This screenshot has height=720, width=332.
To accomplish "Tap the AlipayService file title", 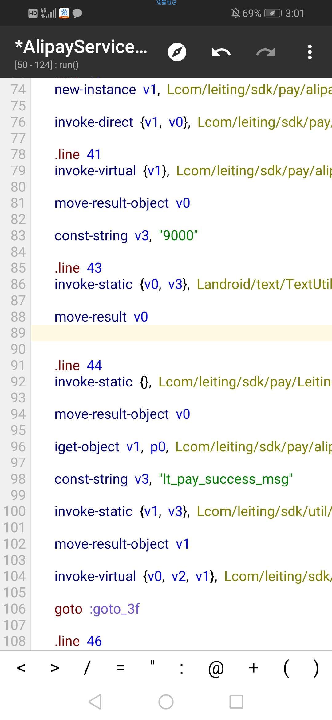I will tap(81, 47).
